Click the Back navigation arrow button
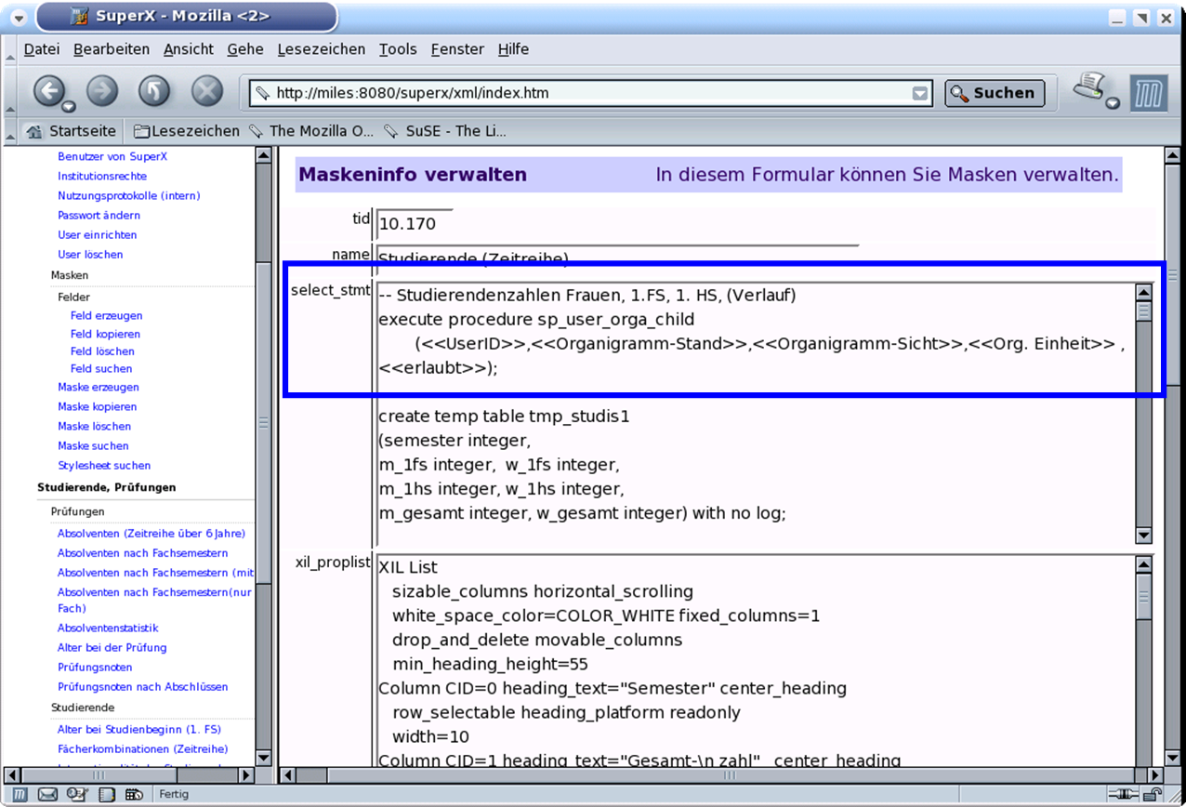The image size is (1186, 807). pos(51,90)
